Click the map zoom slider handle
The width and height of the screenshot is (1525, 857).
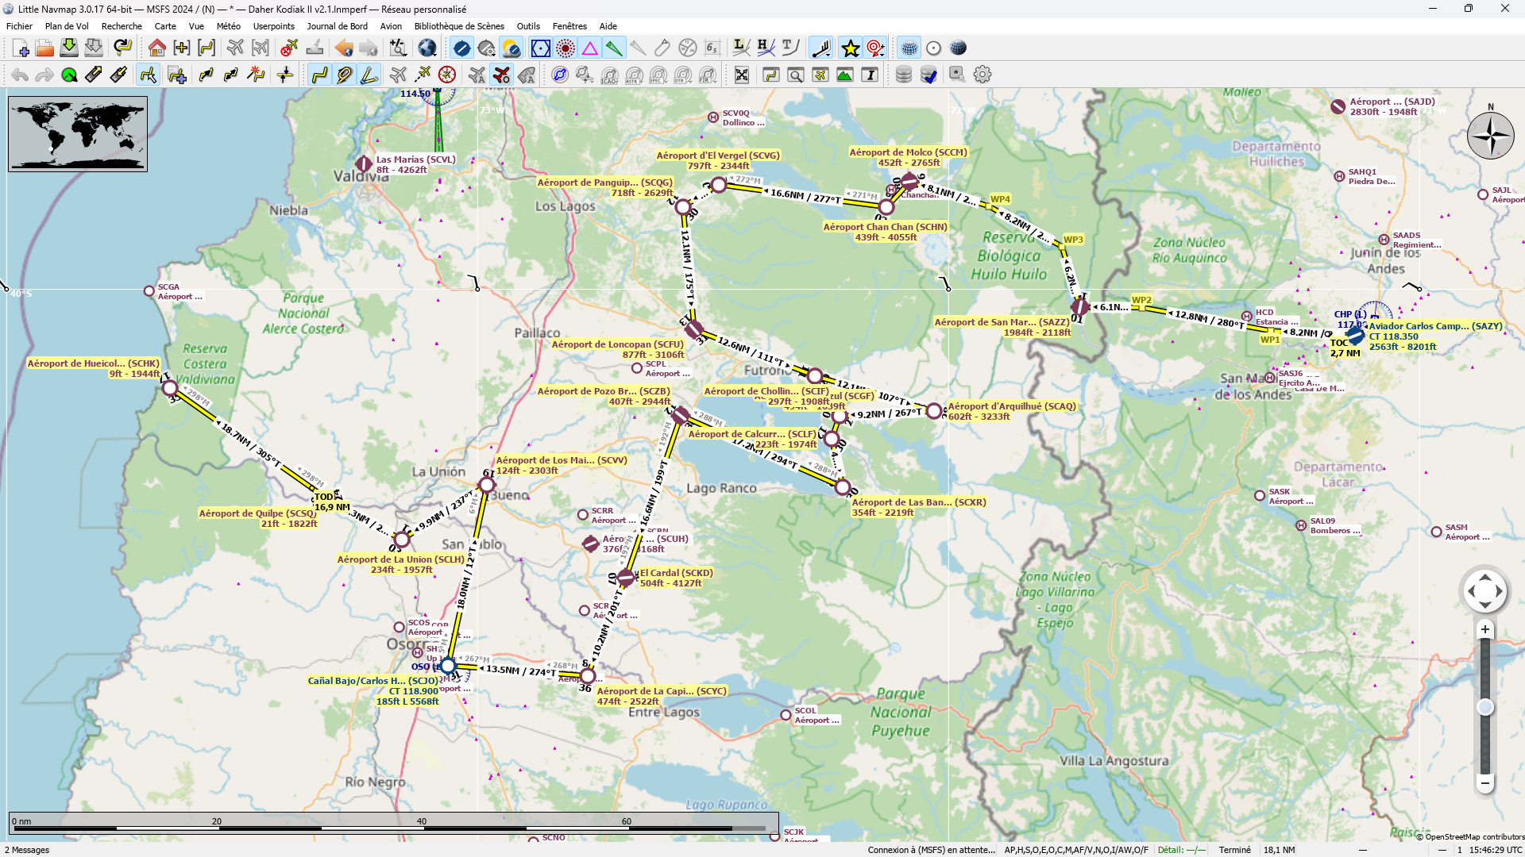click(1484, 707)
